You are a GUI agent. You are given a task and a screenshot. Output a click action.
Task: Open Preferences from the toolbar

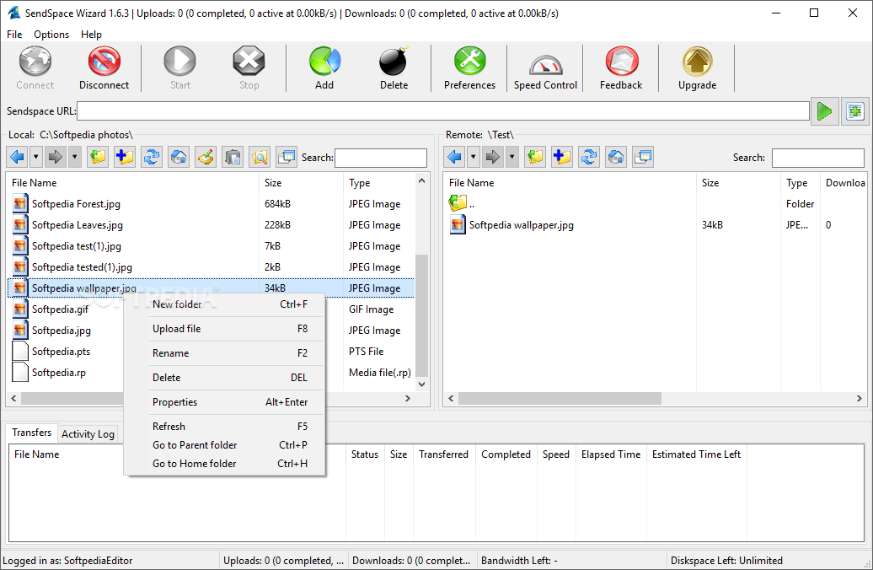pos(469,68)
